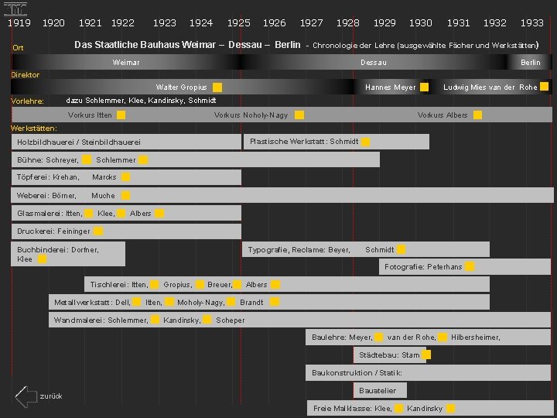Select year 1919 on the timeline
The image size is (557, 418).
19,23
